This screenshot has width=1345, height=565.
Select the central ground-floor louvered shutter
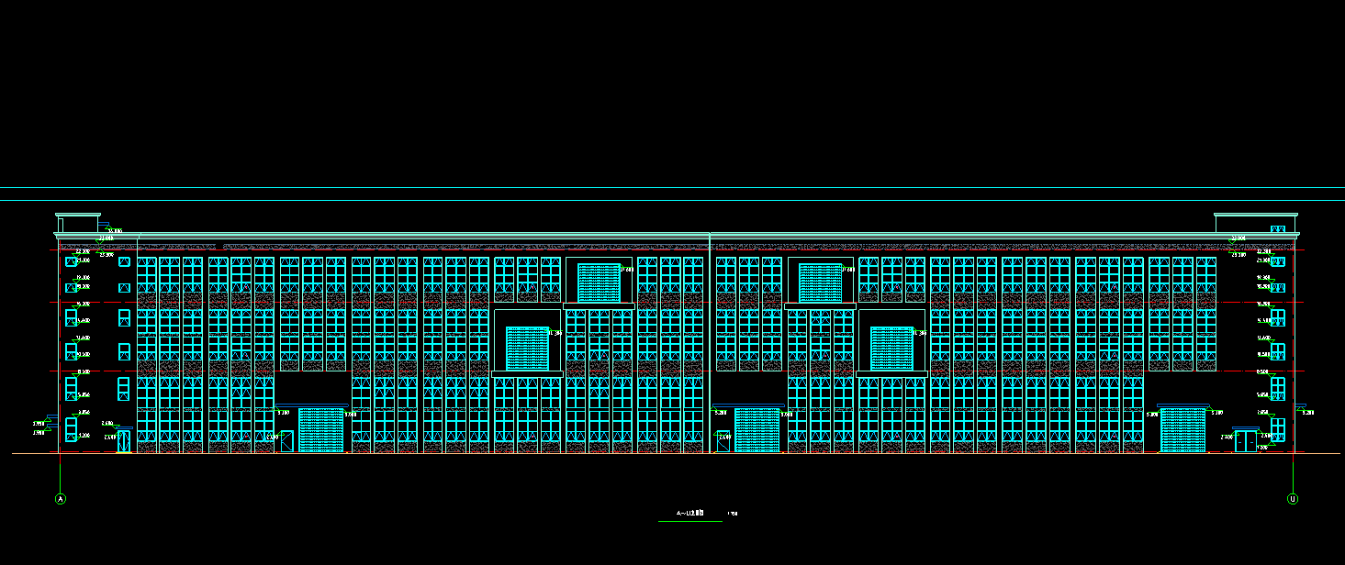(757, 430)
